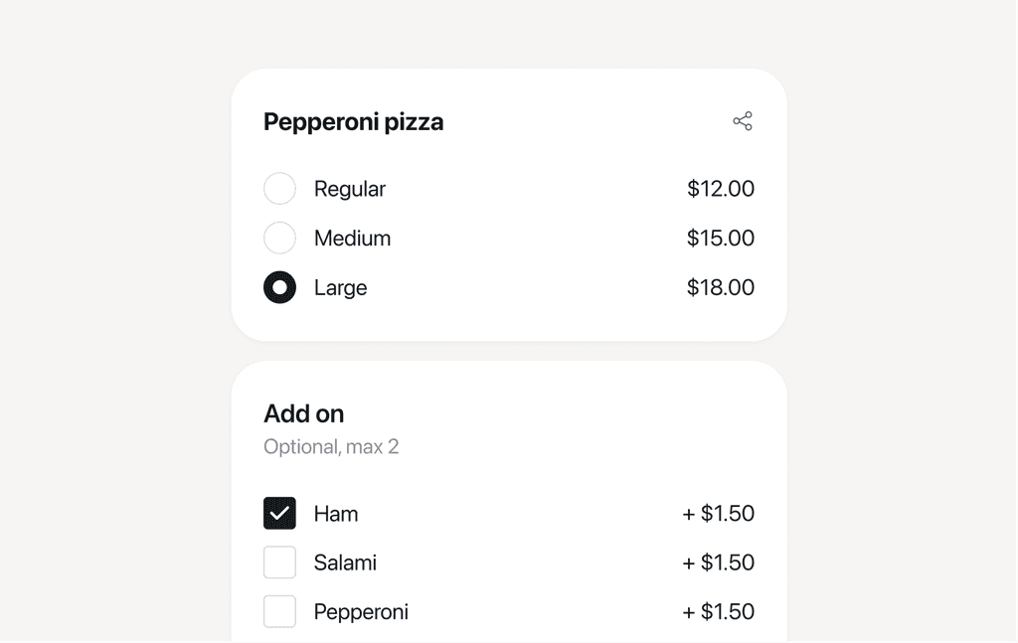
Task: Check the Pepperoni add-on checkbox
Action: [x=279, y=611]
